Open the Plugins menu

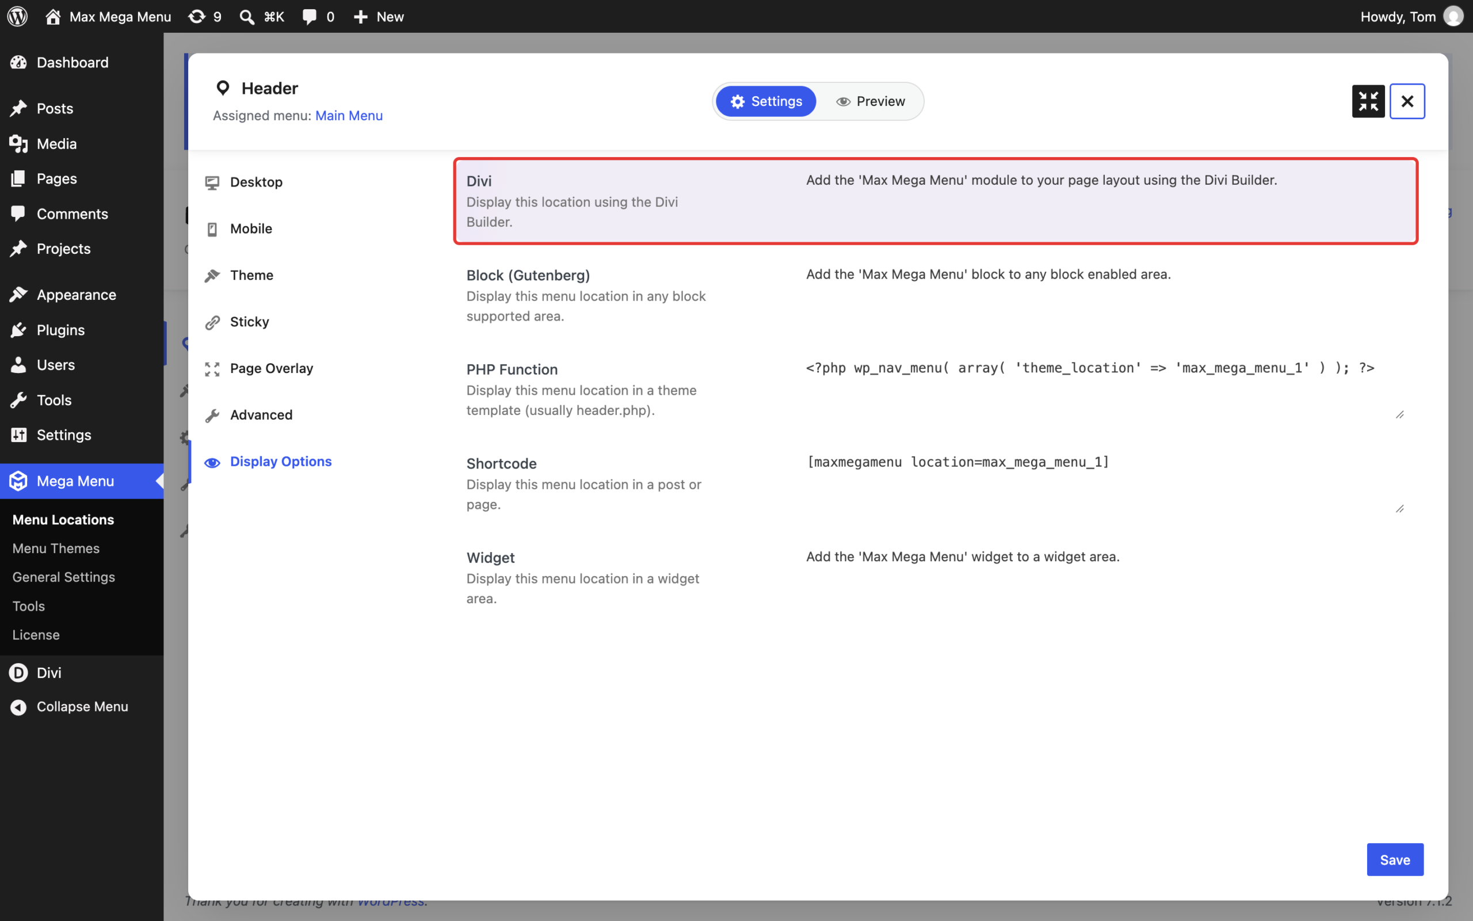[x=82, y=330]
